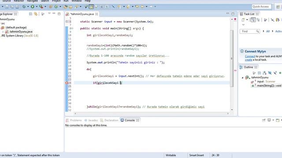282x158 pixels.
Task: Close the tahminOyunu.java editor tab
Action: click(97, 14)
